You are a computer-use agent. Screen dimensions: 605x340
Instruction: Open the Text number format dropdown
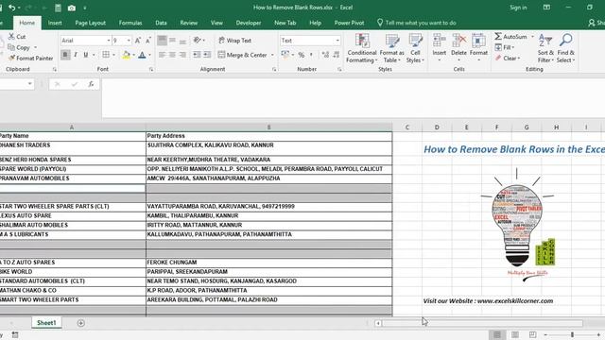pos(337,41)
